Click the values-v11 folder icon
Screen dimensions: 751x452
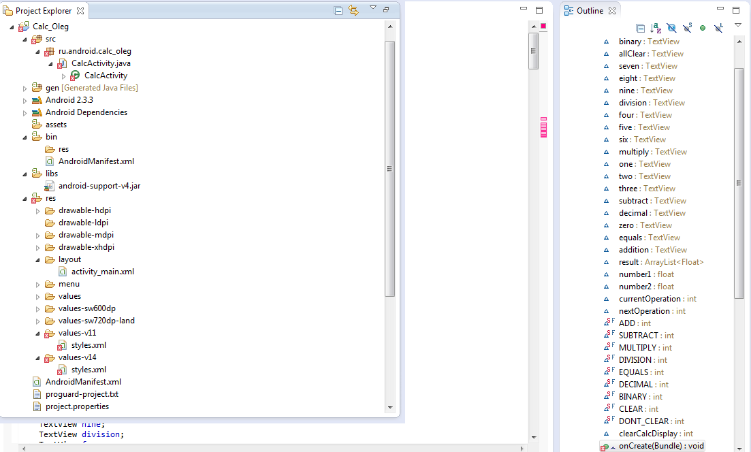(x=49, y=334)
